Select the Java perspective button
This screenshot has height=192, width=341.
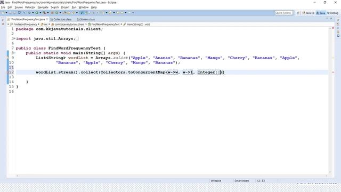pyautogui.click(x=321, y=13)
